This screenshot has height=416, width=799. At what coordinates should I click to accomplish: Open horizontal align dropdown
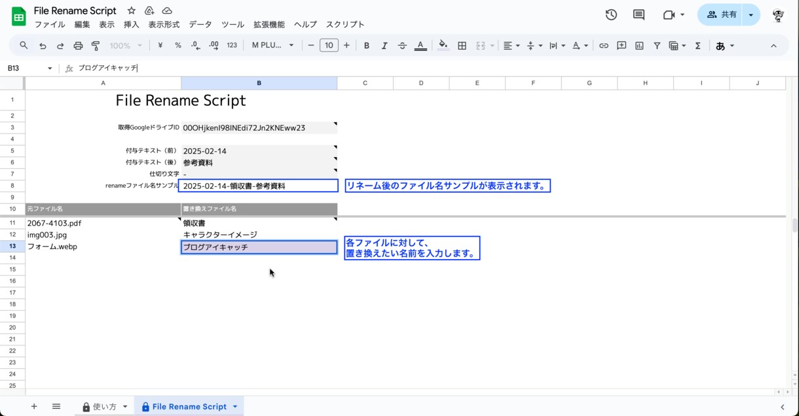click(x=511, y=45)
